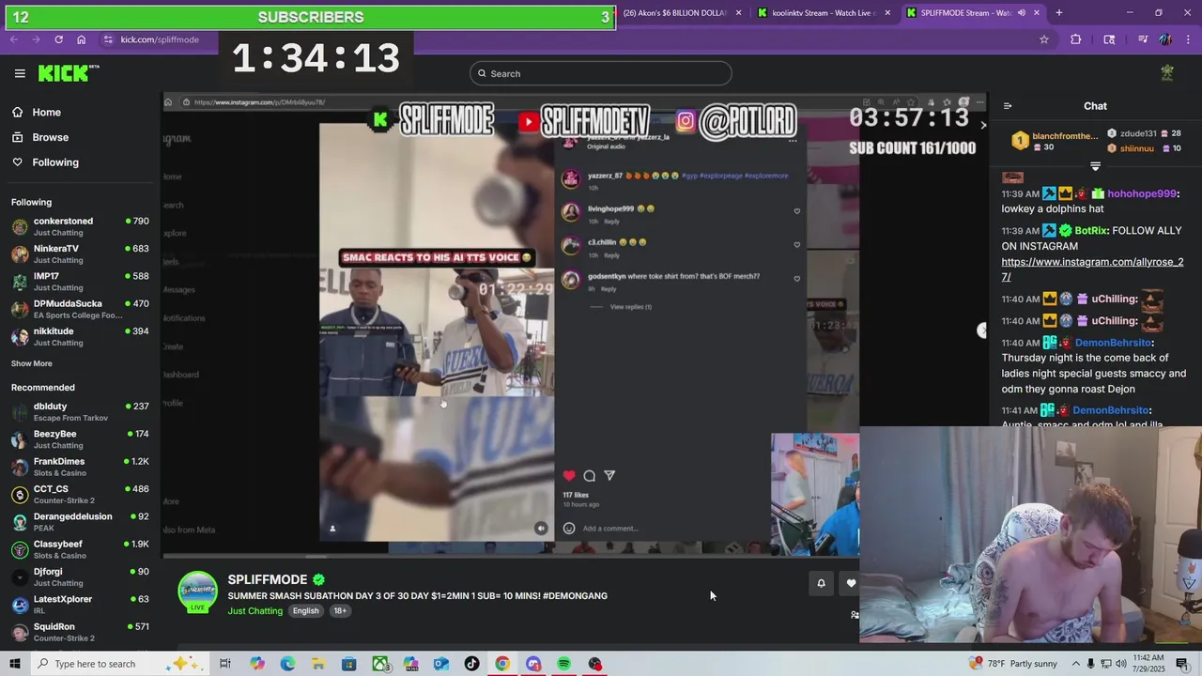Image resolution: width=1202 pixels, height=676 pixels.
Task: Click CCT_CS channel avatar
Action: [20, 494]
